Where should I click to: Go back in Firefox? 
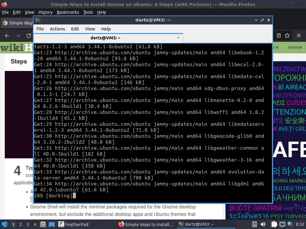[7, 36]
